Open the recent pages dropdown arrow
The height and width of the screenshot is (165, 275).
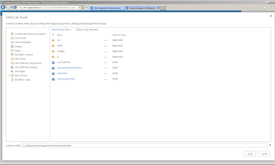click(12, 8)
